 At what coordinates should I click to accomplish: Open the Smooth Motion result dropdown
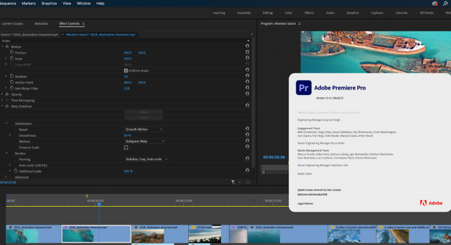click(x=144, y=129)
